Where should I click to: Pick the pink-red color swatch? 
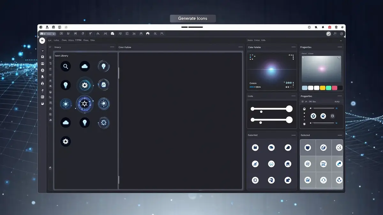point(334,88)
